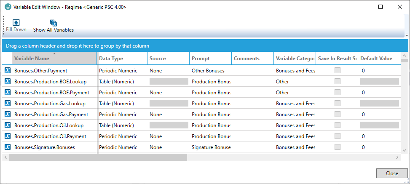Sort by Variable Category column header
The height and width of the screenshot is (184, 410).
click(x=295, y=58)
